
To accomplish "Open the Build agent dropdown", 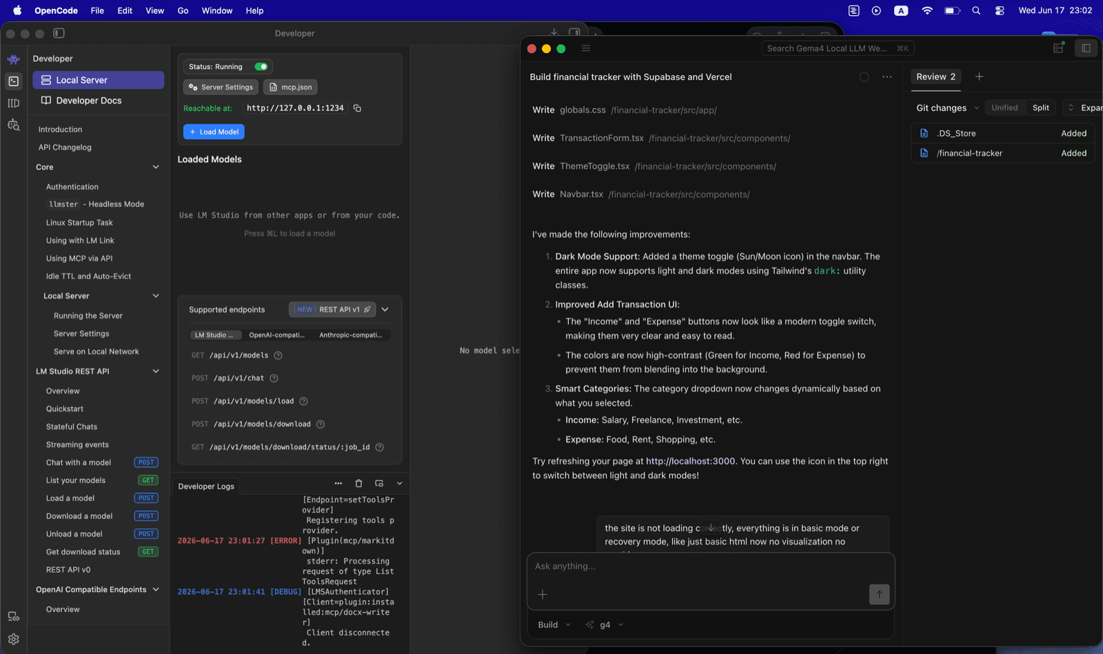I will 554,625.
